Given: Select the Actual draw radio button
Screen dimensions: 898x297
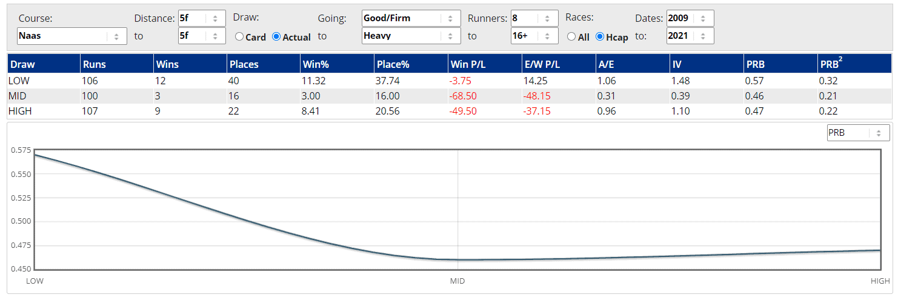Looking at the screenshot, I should (276, 37).
